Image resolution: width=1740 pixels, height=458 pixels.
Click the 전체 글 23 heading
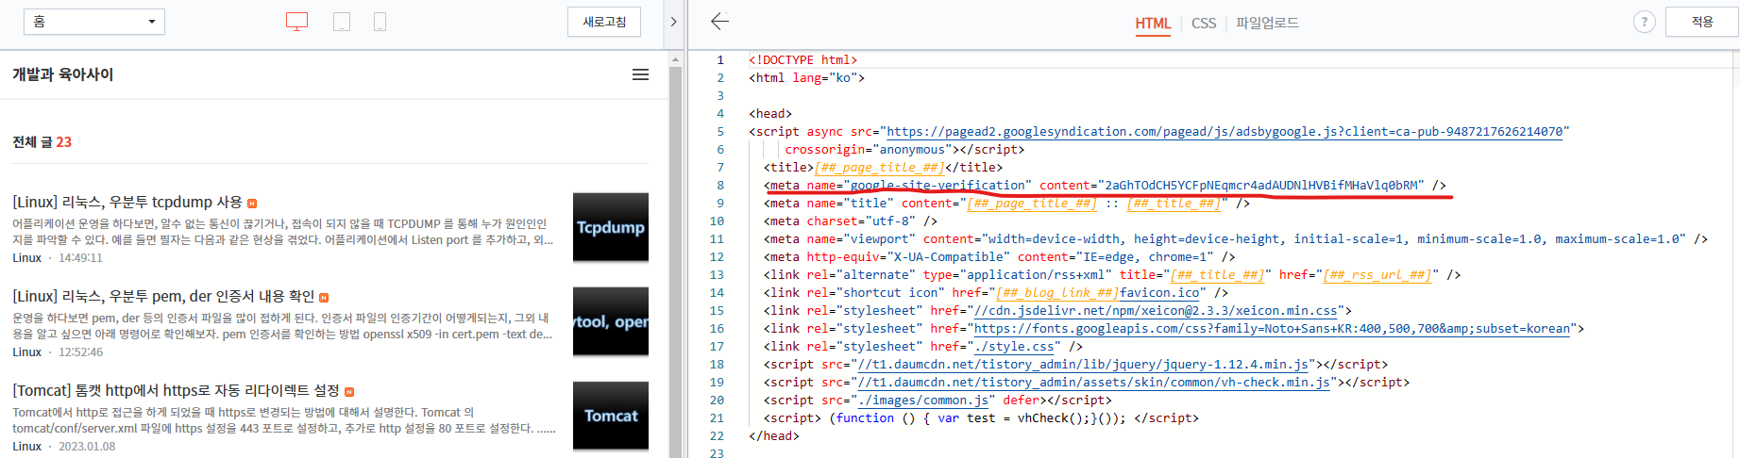tap(42, 142)
